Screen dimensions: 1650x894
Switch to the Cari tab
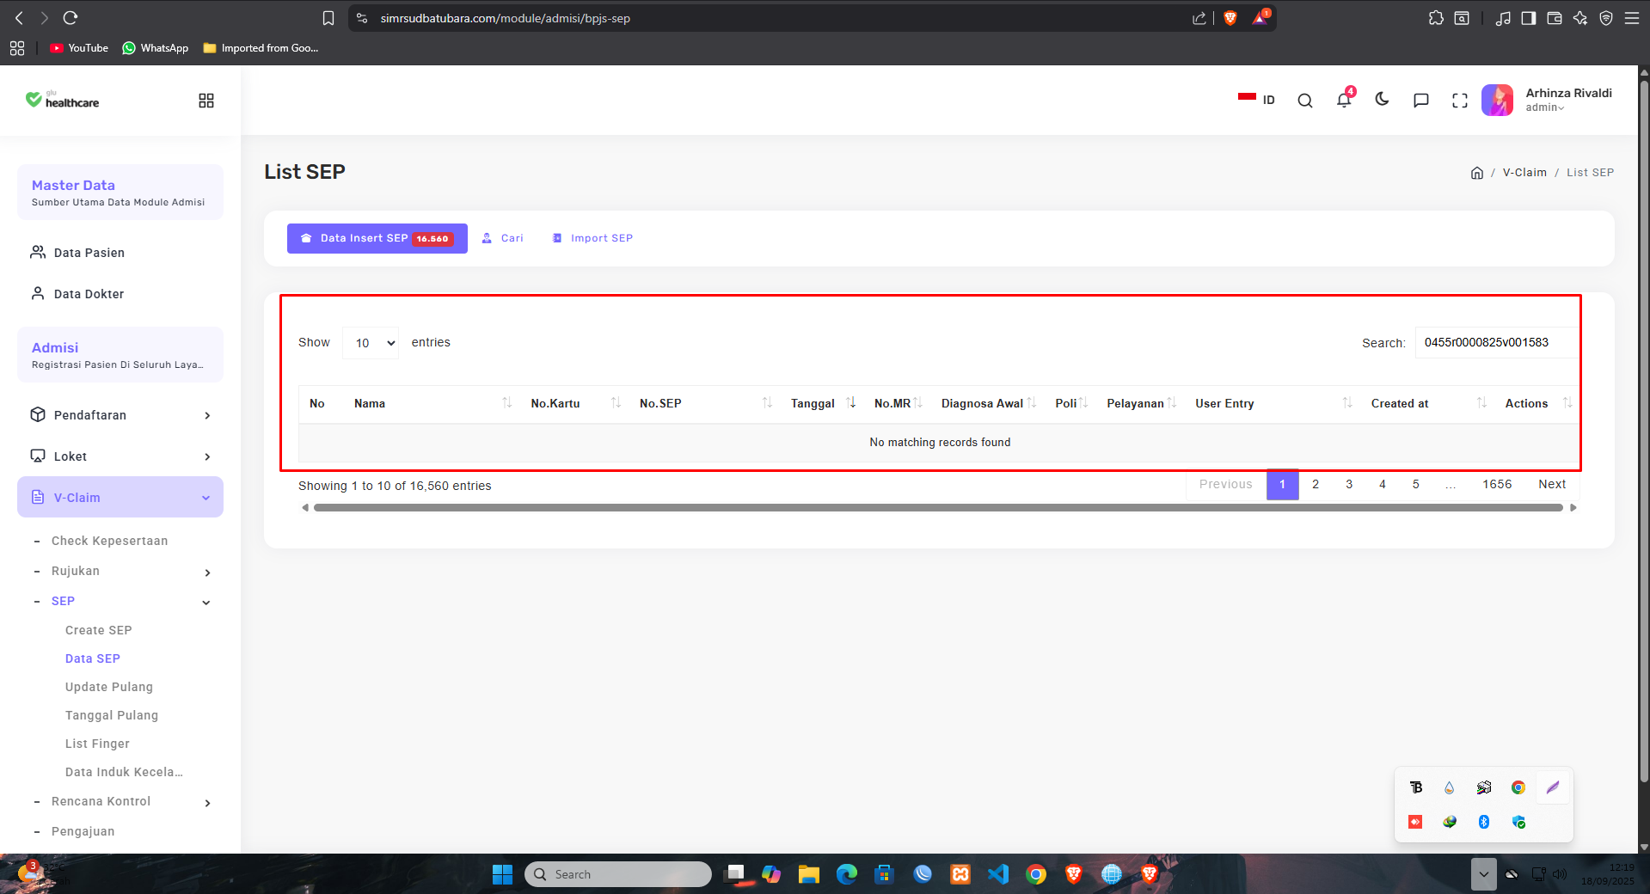point(502,238)
